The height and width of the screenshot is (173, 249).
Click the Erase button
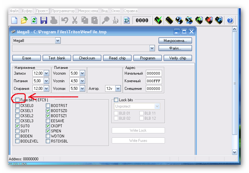pos(26,58)
